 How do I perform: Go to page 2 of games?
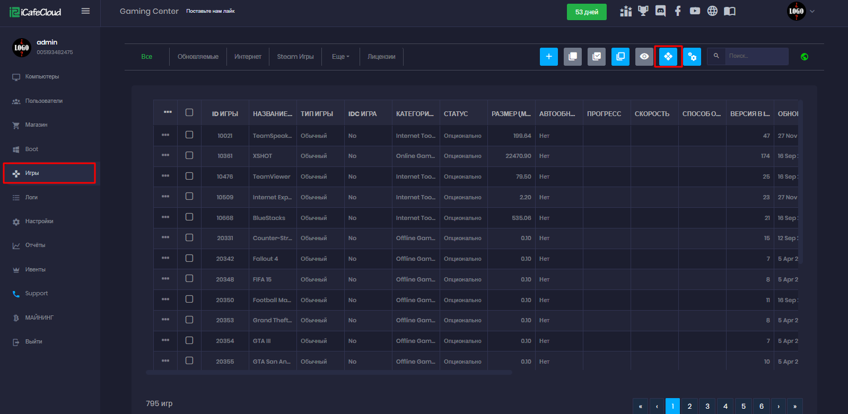click(689, 406)
